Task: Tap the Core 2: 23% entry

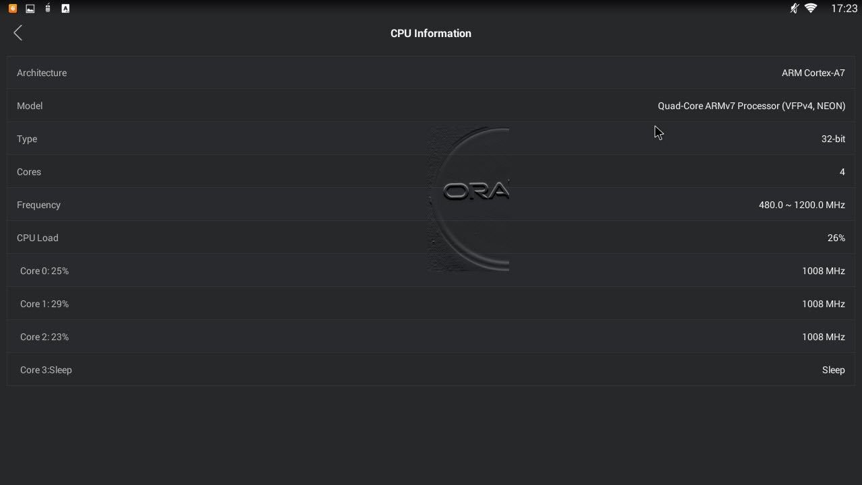Action: point(431,337)
